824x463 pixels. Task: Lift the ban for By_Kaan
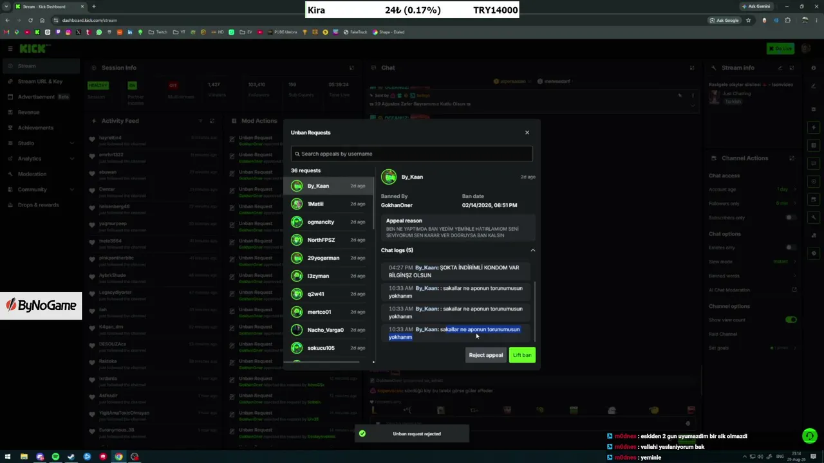pyautogui.click(x=522, y=355)
